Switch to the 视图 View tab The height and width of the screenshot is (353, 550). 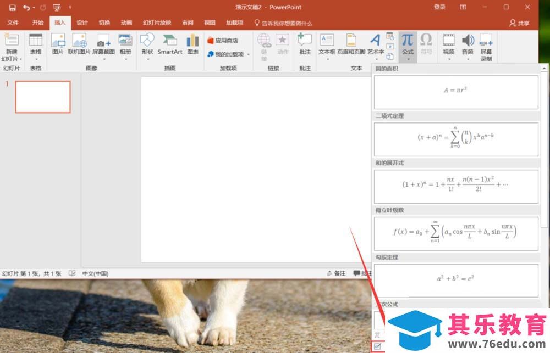(x=210, y=23)
